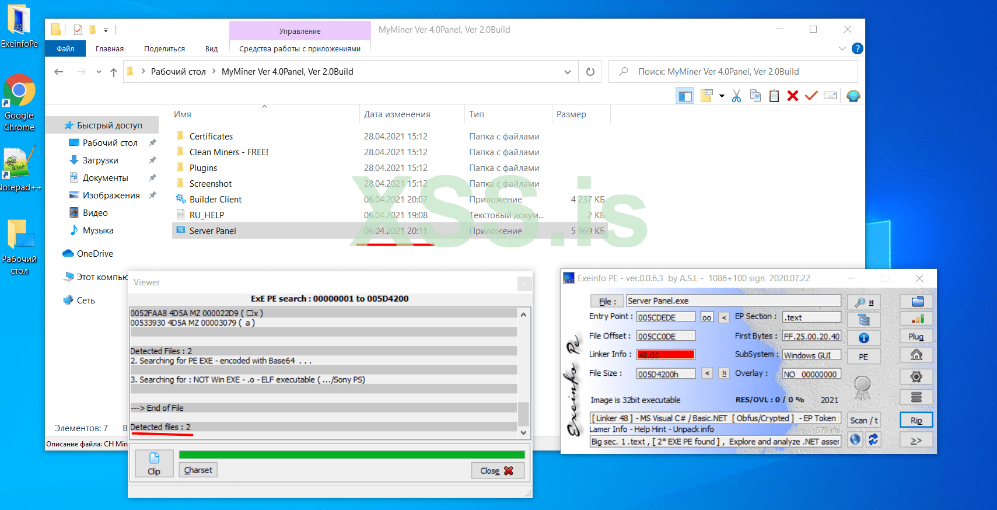Viewport: 997px width, 510px height.
Task: Click the breadcrumb chevron after Рабочий стол
Action: pyautogui.click(x=214, y=72)
